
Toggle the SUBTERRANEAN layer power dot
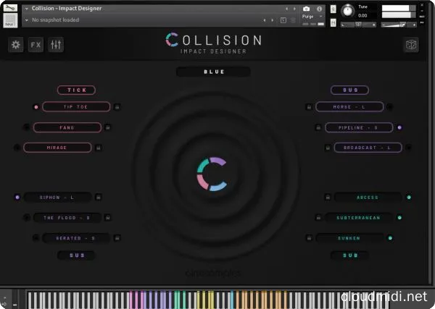pos(399,218)
